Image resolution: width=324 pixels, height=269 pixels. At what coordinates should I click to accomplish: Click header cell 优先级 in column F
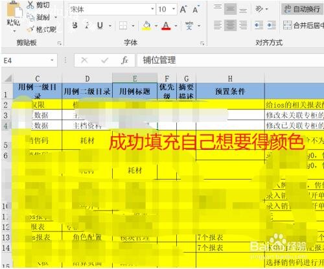click(167, 91)
